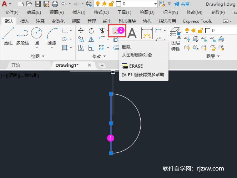Click the Unisolate layer icon

[196, 48]
